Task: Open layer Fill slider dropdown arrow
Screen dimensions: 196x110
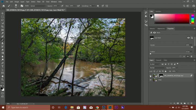Action: [x=177, y=71]
